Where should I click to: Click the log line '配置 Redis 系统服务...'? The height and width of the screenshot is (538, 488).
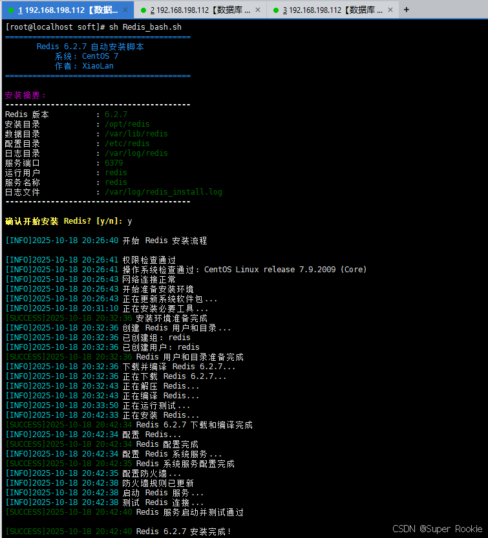click(x=173, y=454)
